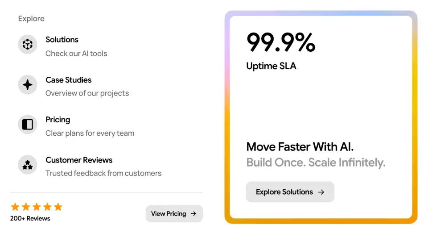Click the Pricing split-panel icon
Screen dimensions: 428x233
[28, 125]
